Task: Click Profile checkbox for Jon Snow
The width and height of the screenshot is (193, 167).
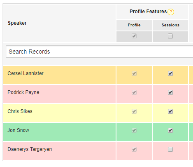Action: pyautogui.click(x=134, y=130)
